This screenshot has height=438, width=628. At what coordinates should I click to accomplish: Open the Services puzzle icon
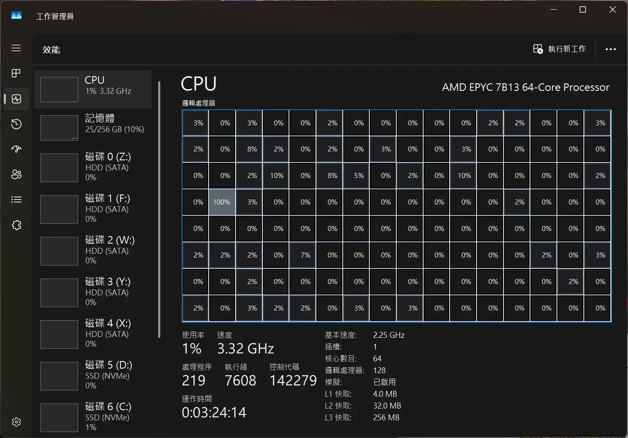click(16, 225)
